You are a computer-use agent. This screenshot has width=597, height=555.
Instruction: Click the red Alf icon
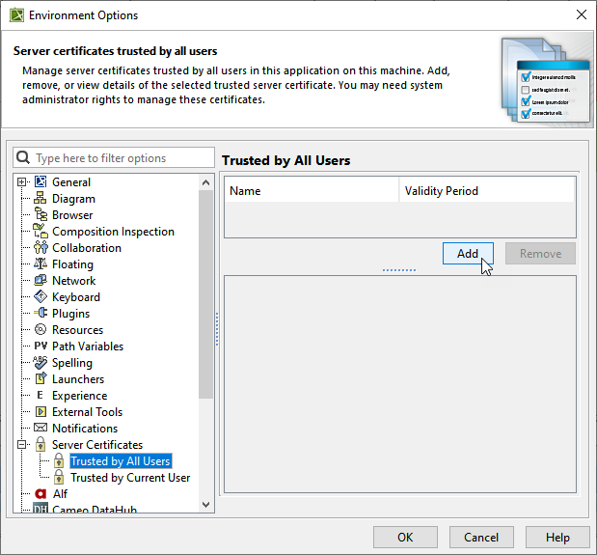pyautogui.click(x=41, y=493)
